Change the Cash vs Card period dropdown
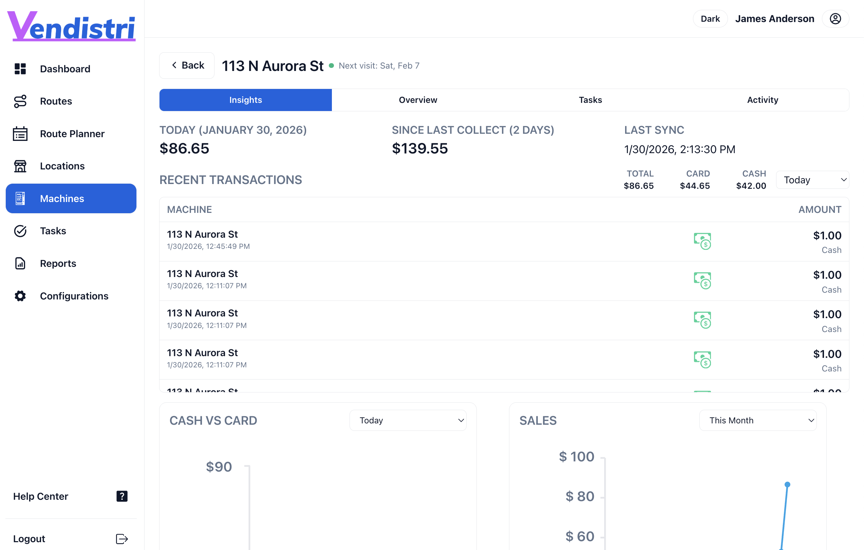The image size is (864, 550). [408, 420]
